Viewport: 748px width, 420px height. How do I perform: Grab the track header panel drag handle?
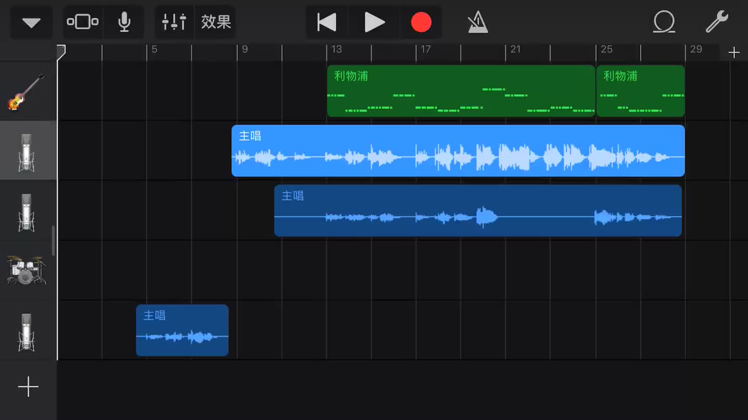pos(53,241)
